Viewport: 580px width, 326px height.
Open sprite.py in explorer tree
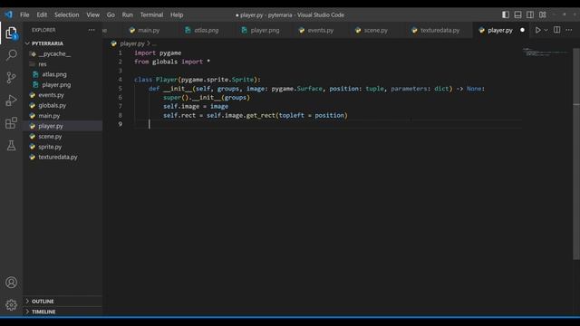pos(63,147)
